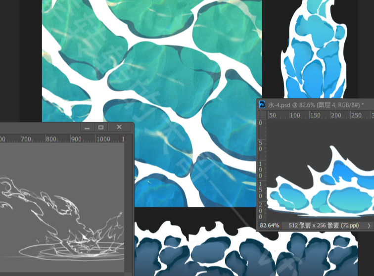This screenshot has height=276, width=374.
Task: Expand the status bar arrow menu
Action: (x=369, y=225)
